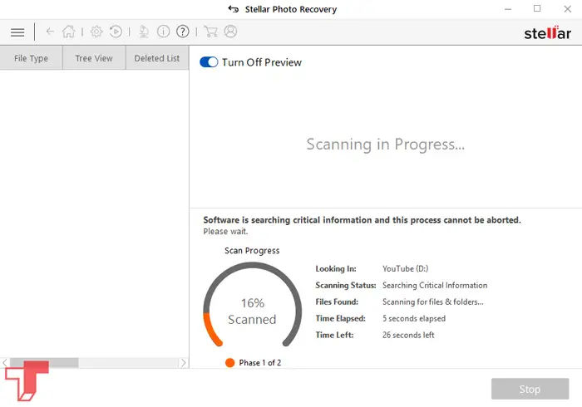
Task: Click the Stellar Photo Recovery title icon
Action: [234, 9]
